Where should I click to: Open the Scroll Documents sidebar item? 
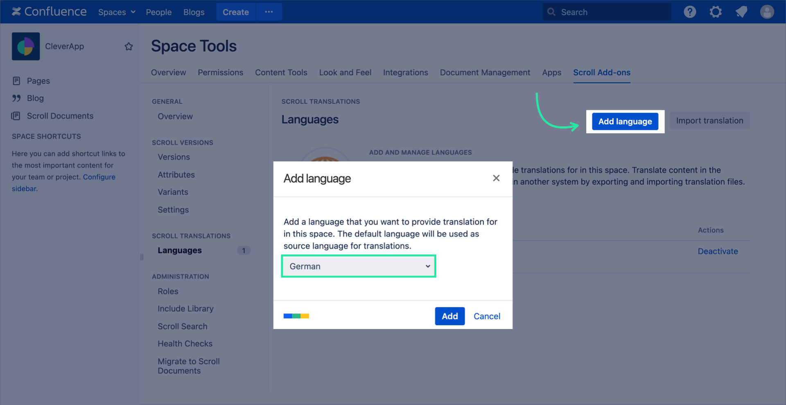(60, 116)
